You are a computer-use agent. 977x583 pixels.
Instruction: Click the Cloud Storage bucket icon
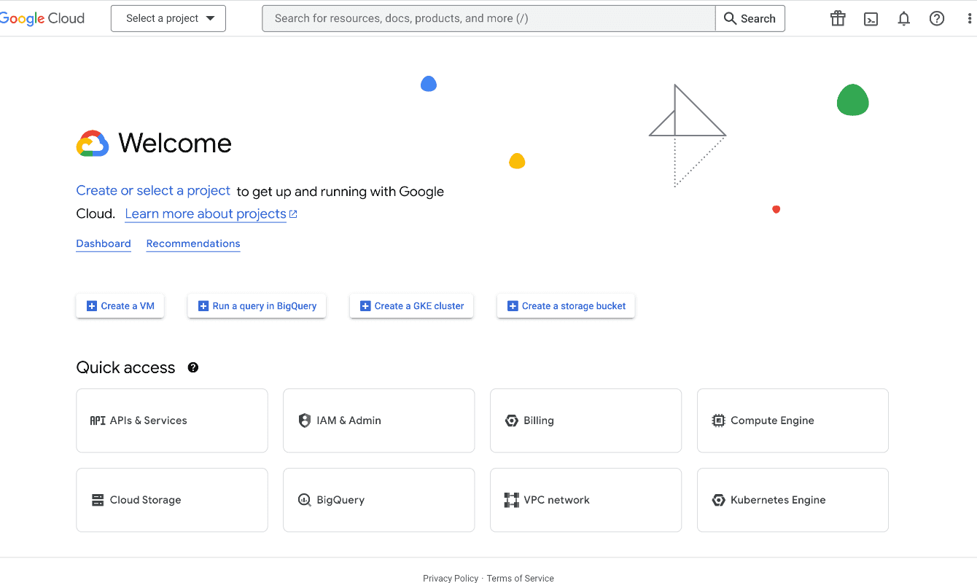(98, 500)
